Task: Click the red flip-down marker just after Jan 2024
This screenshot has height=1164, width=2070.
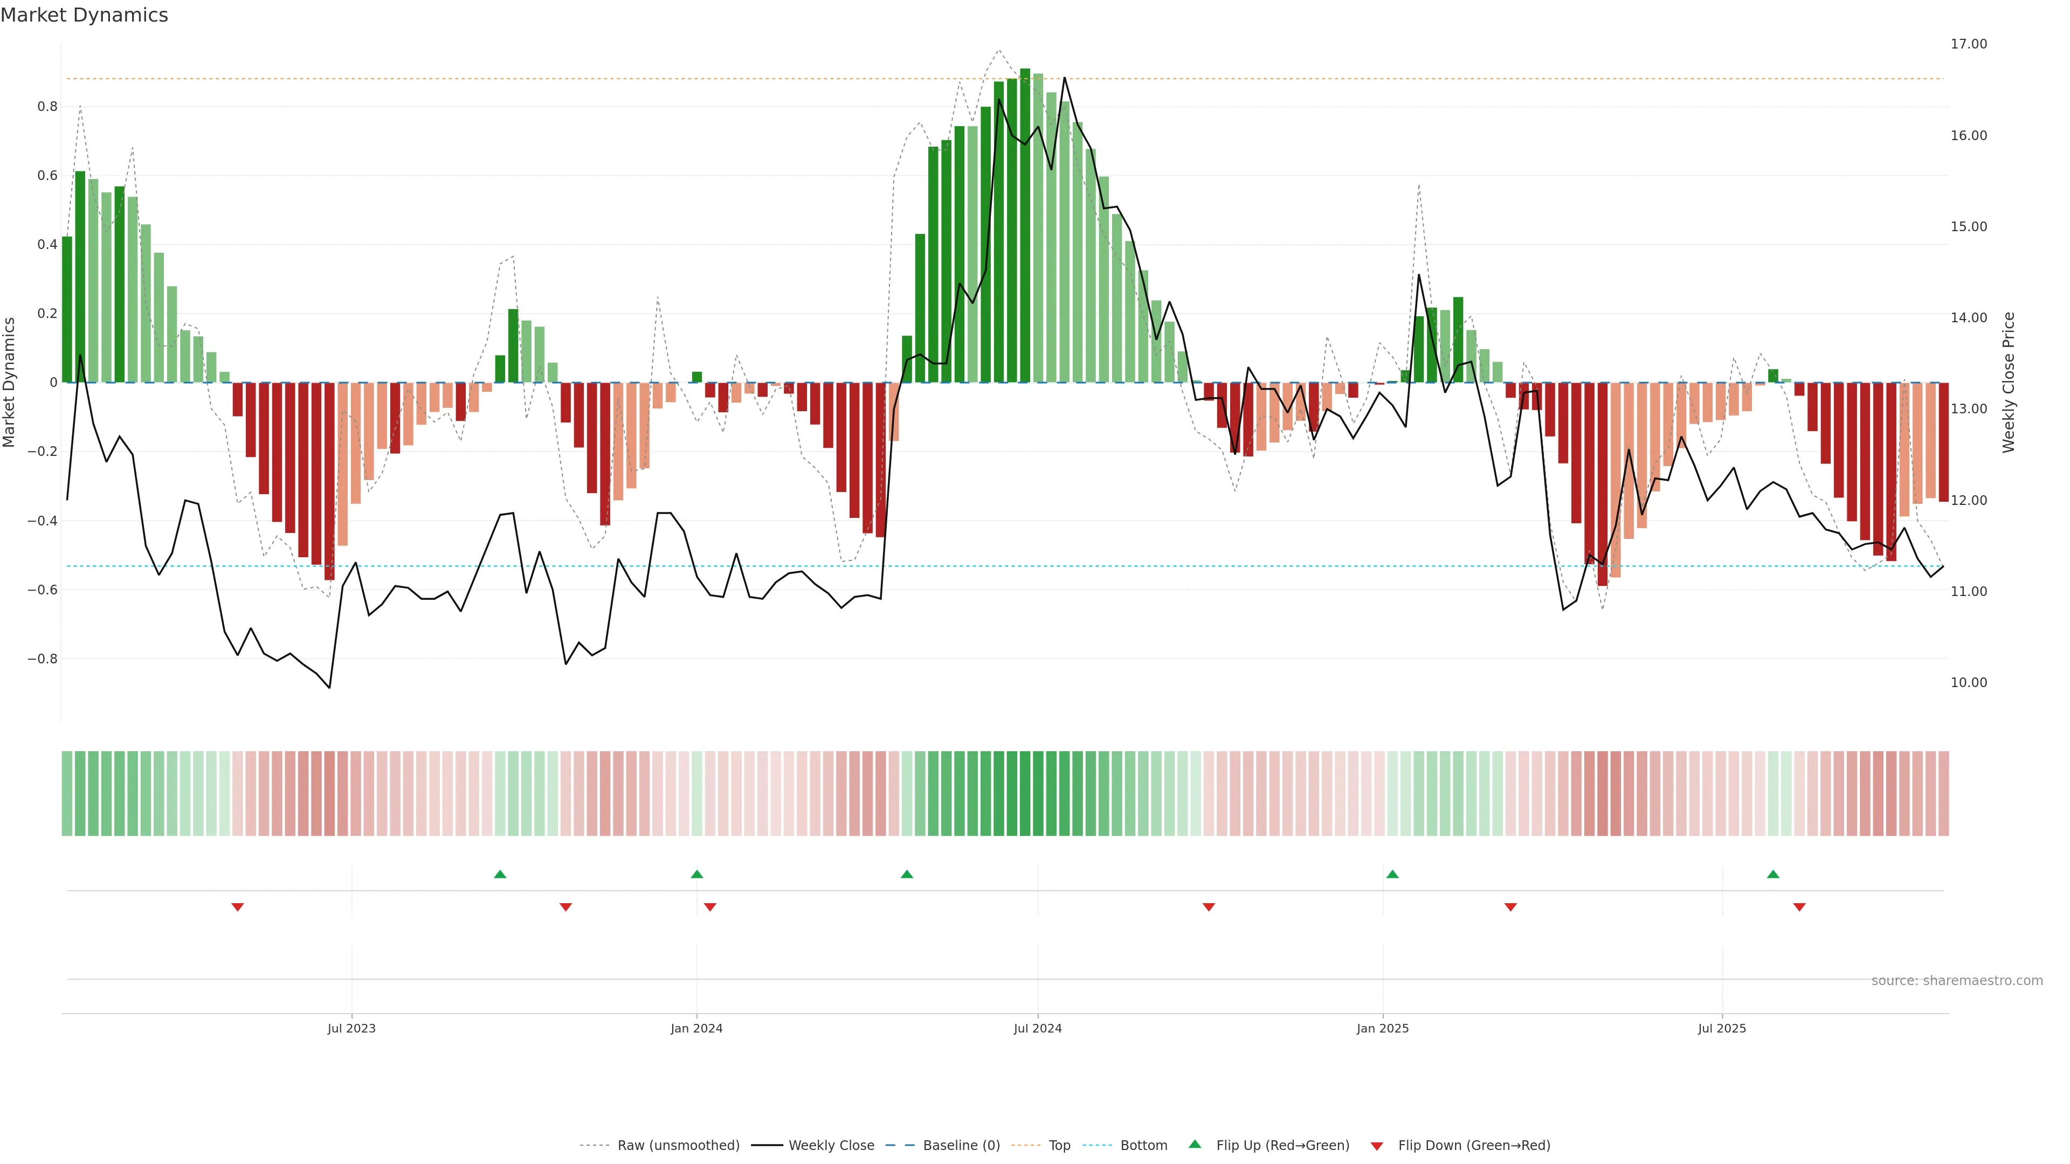Action: click(709, 907)
